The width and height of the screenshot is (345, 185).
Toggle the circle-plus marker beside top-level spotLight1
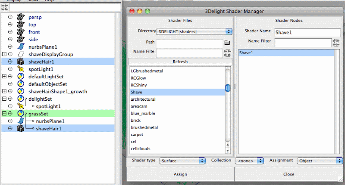tap(10, 69)
